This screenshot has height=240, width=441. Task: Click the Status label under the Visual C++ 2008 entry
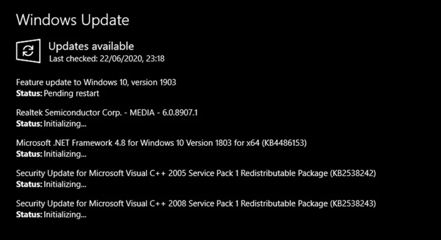click(x=29, y=215)
